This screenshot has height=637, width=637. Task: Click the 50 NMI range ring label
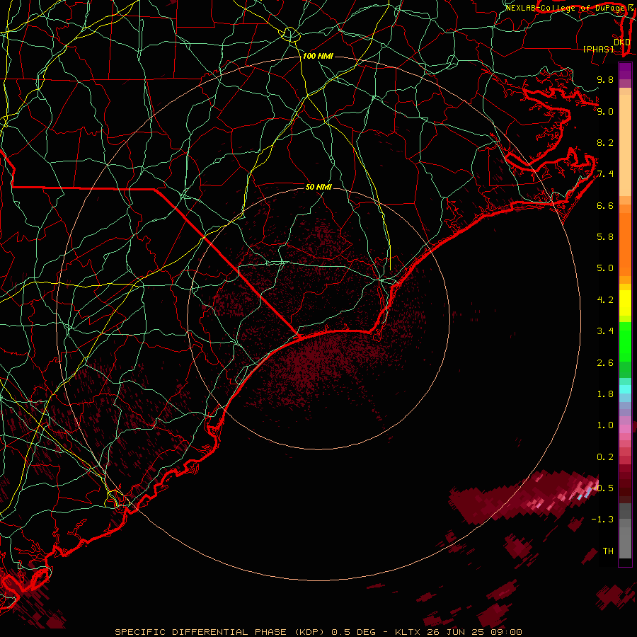pyautogui.click(x=318, y=187)
